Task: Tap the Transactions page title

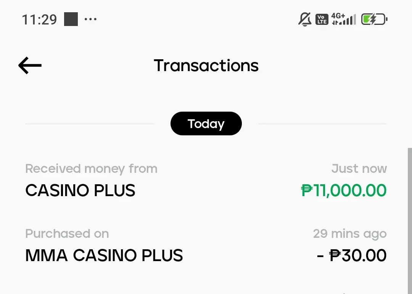Action: click(206, 65)
